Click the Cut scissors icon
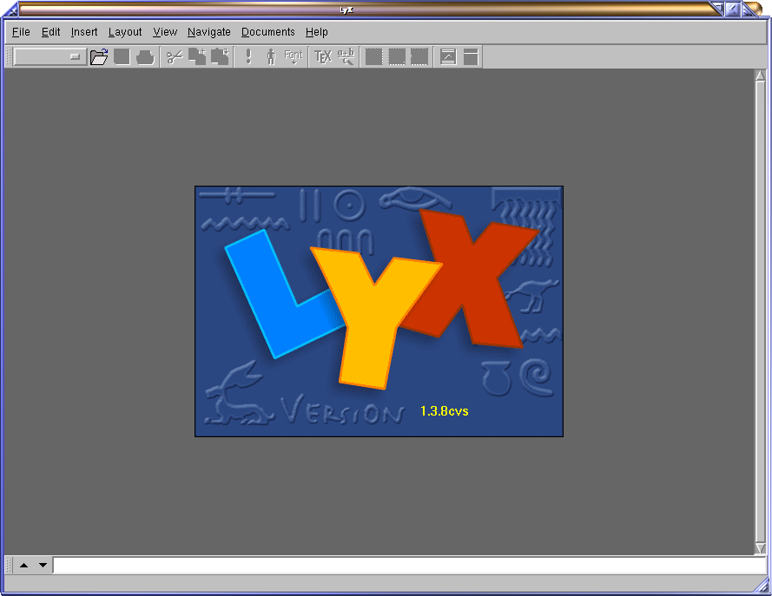The height and width of the screenshot is (596, 772). 175,57
